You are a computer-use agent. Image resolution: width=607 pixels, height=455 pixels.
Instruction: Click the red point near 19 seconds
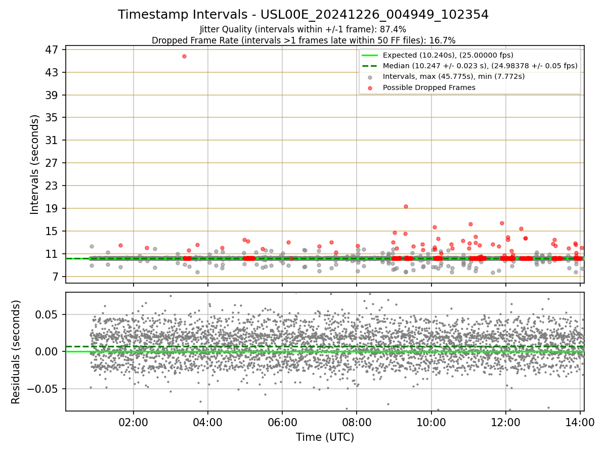(x=406, y=206)
